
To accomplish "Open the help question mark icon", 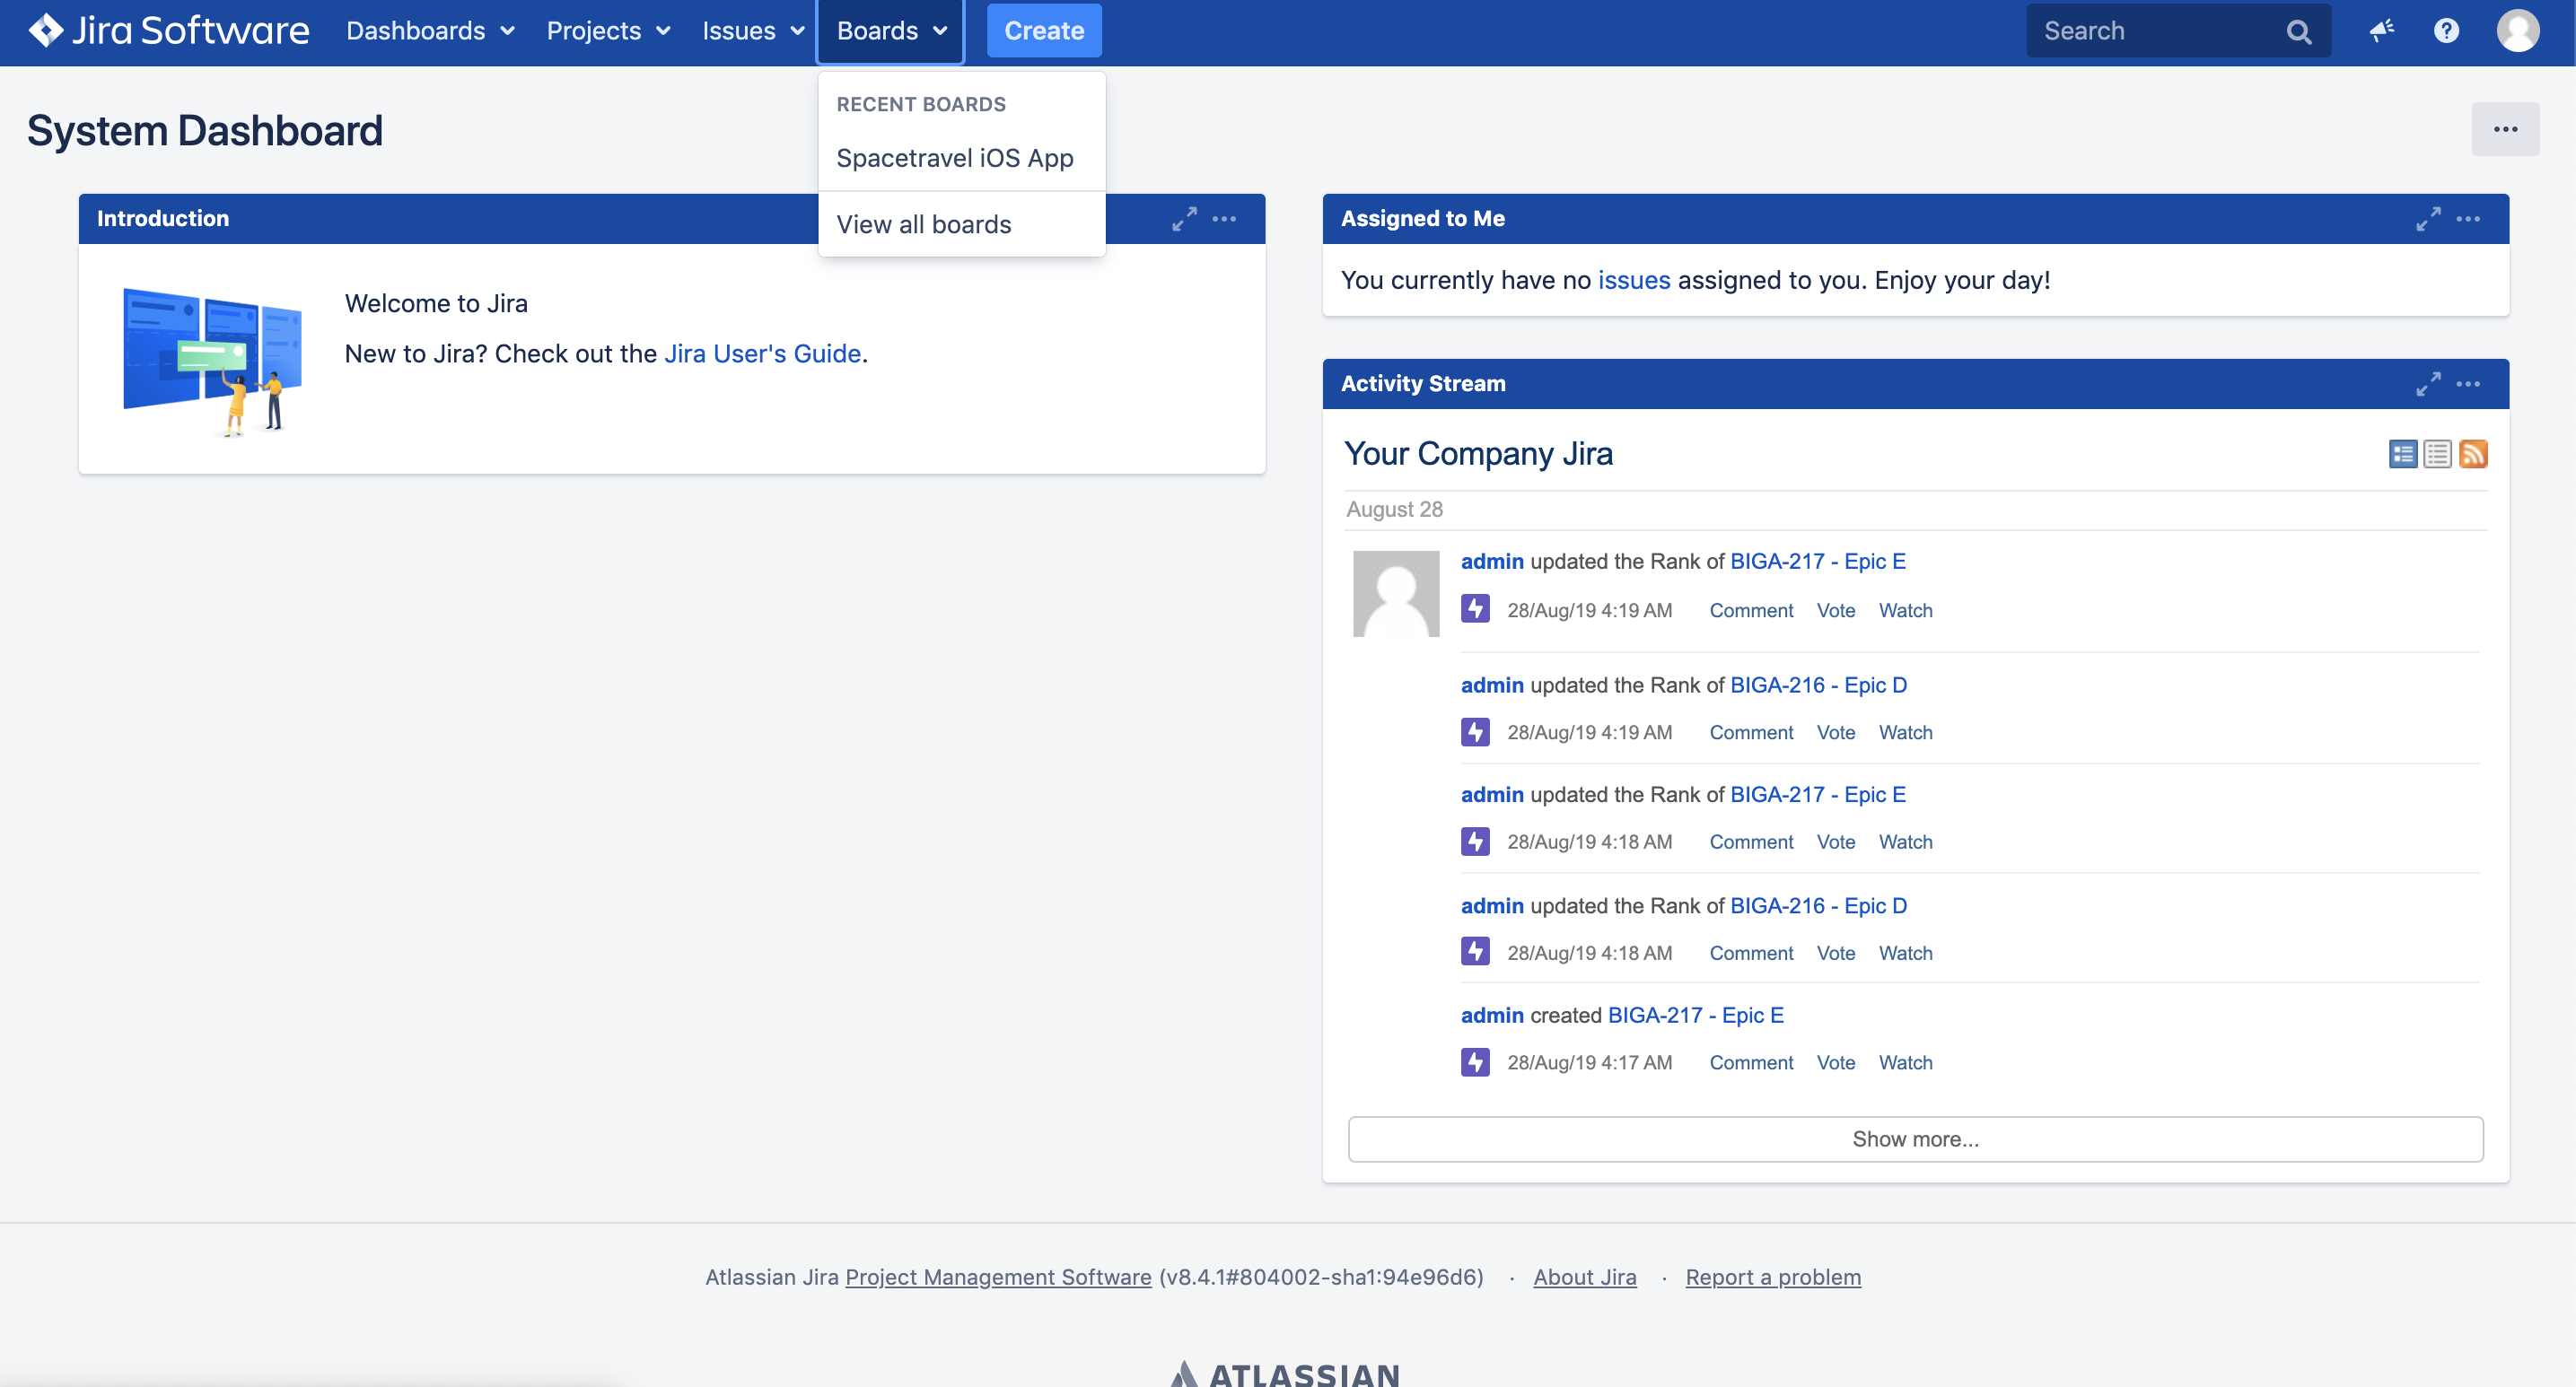I will (2446, 31).
